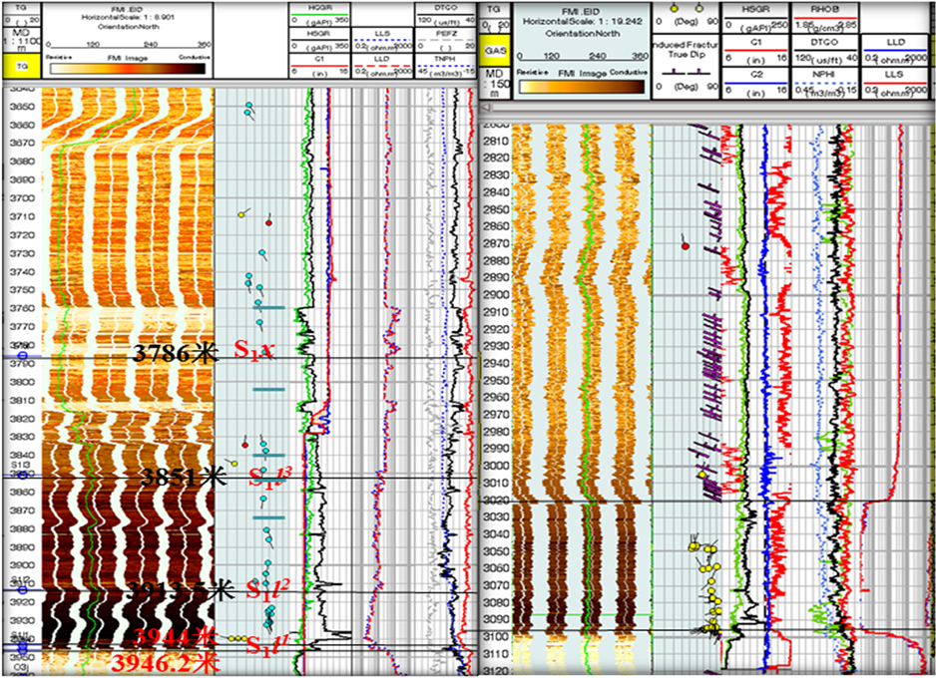
Task: Click the right FMI image color scale bar
Action: click(581, 85)
